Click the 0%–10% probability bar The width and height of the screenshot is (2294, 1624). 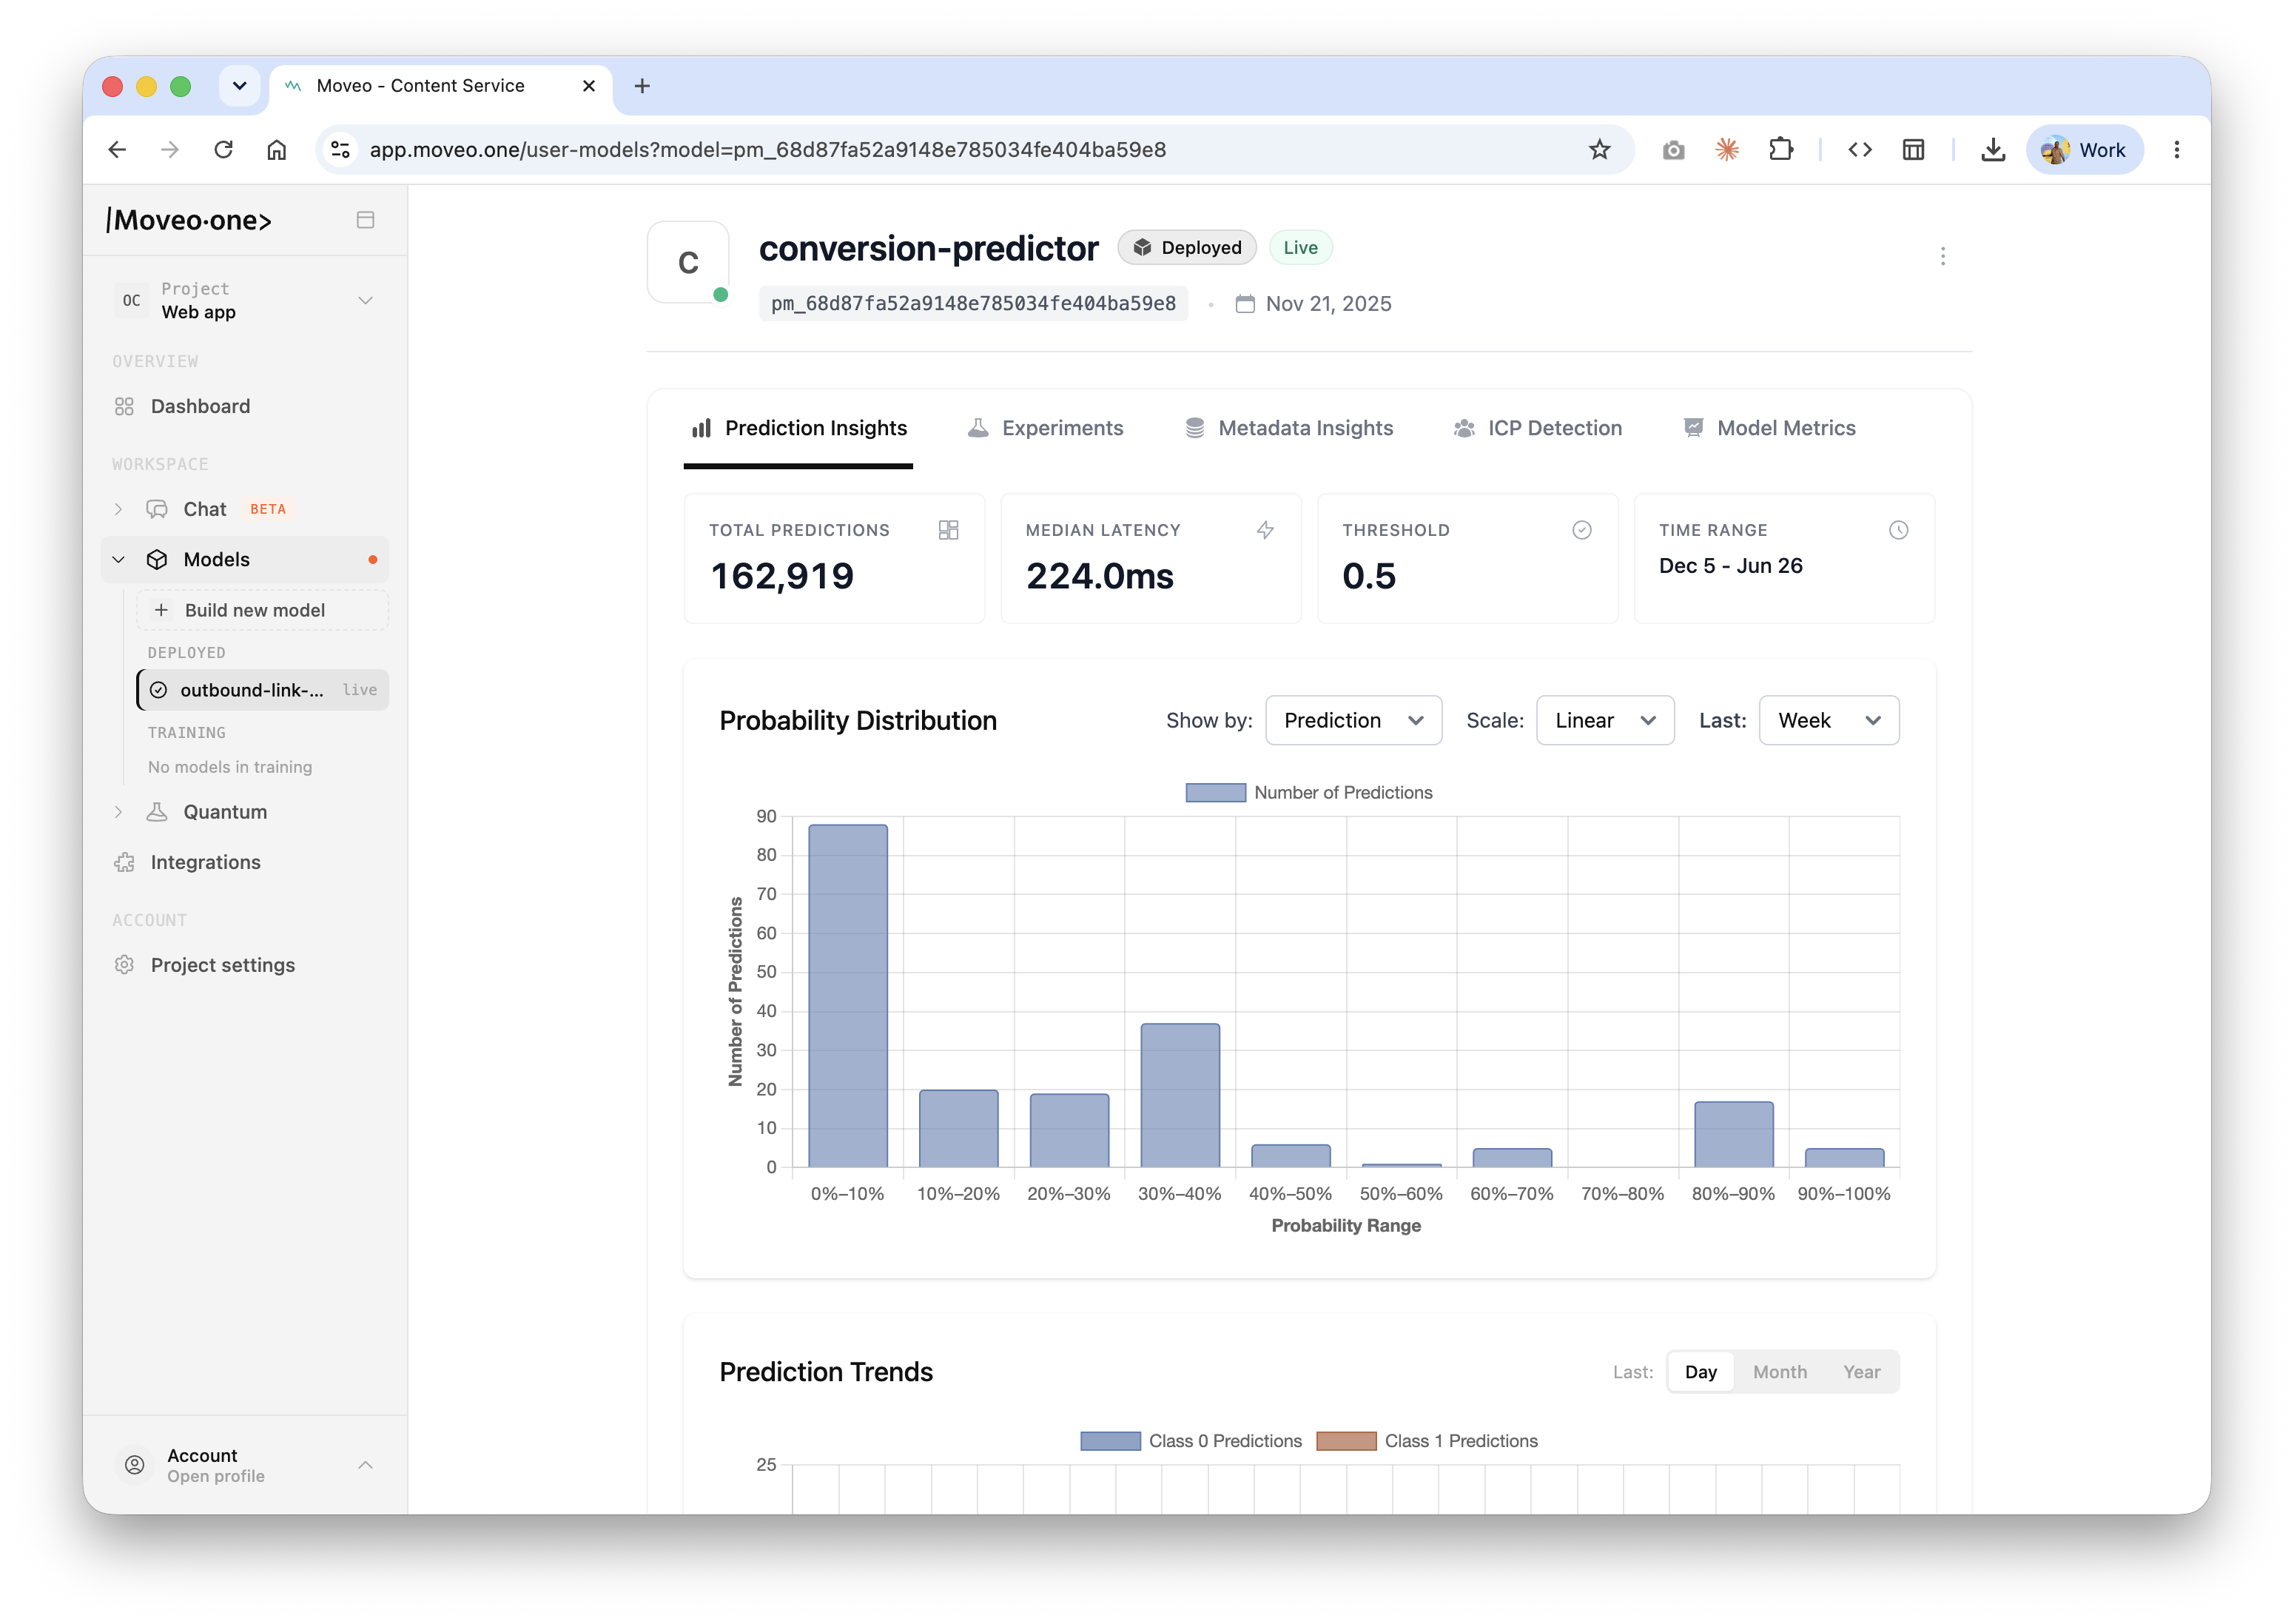[847, 995]
